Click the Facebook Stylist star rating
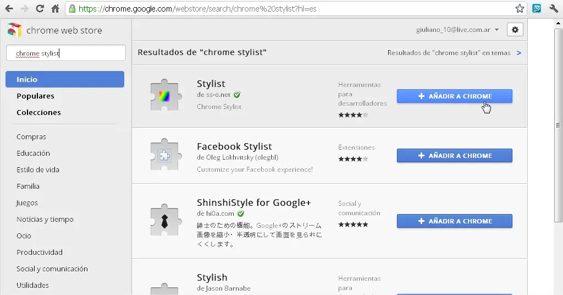This screenshot has width=563, height=295. (353, 159)
